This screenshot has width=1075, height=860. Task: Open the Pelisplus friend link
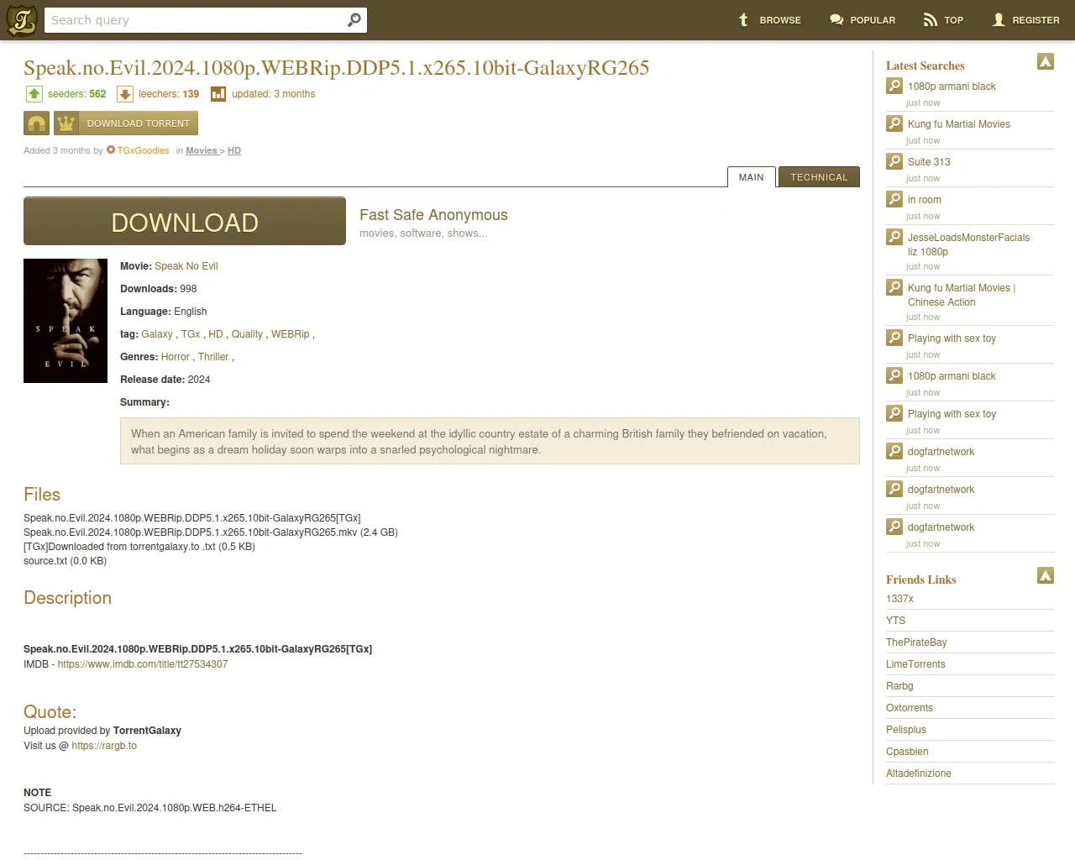tap(906, 730)
